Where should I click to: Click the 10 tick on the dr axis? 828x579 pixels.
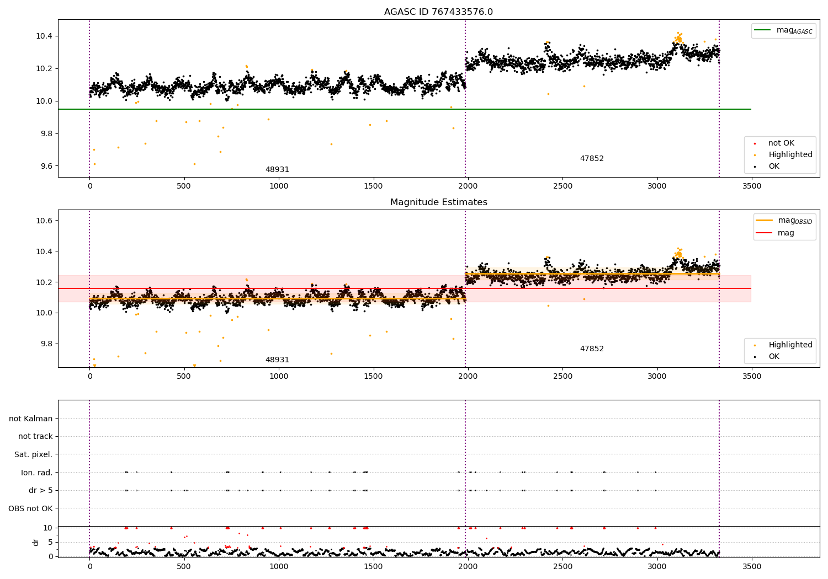48,528
